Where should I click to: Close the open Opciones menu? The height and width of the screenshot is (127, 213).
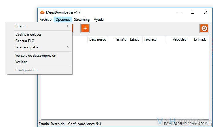(63, 20)
